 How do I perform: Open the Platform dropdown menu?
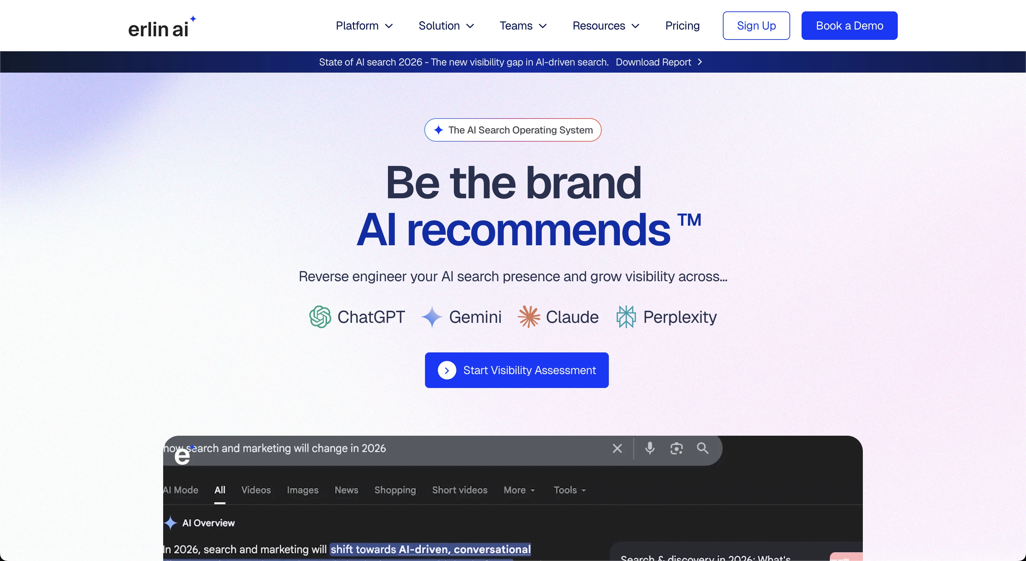[x=364, y=26]
